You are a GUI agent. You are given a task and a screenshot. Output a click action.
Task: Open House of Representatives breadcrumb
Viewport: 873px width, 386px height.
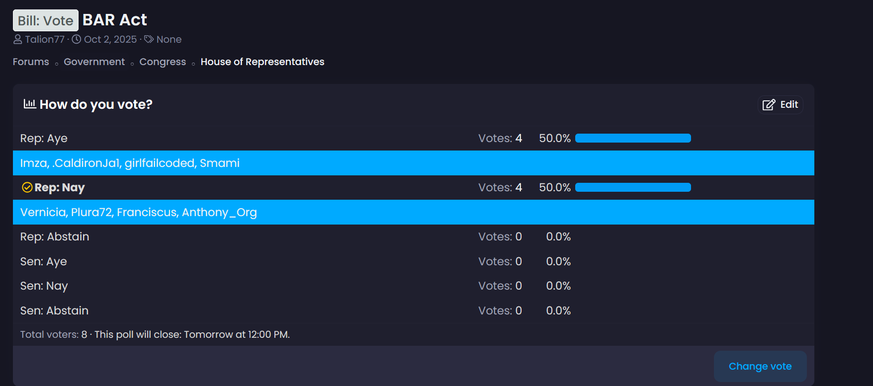point(262,62)
